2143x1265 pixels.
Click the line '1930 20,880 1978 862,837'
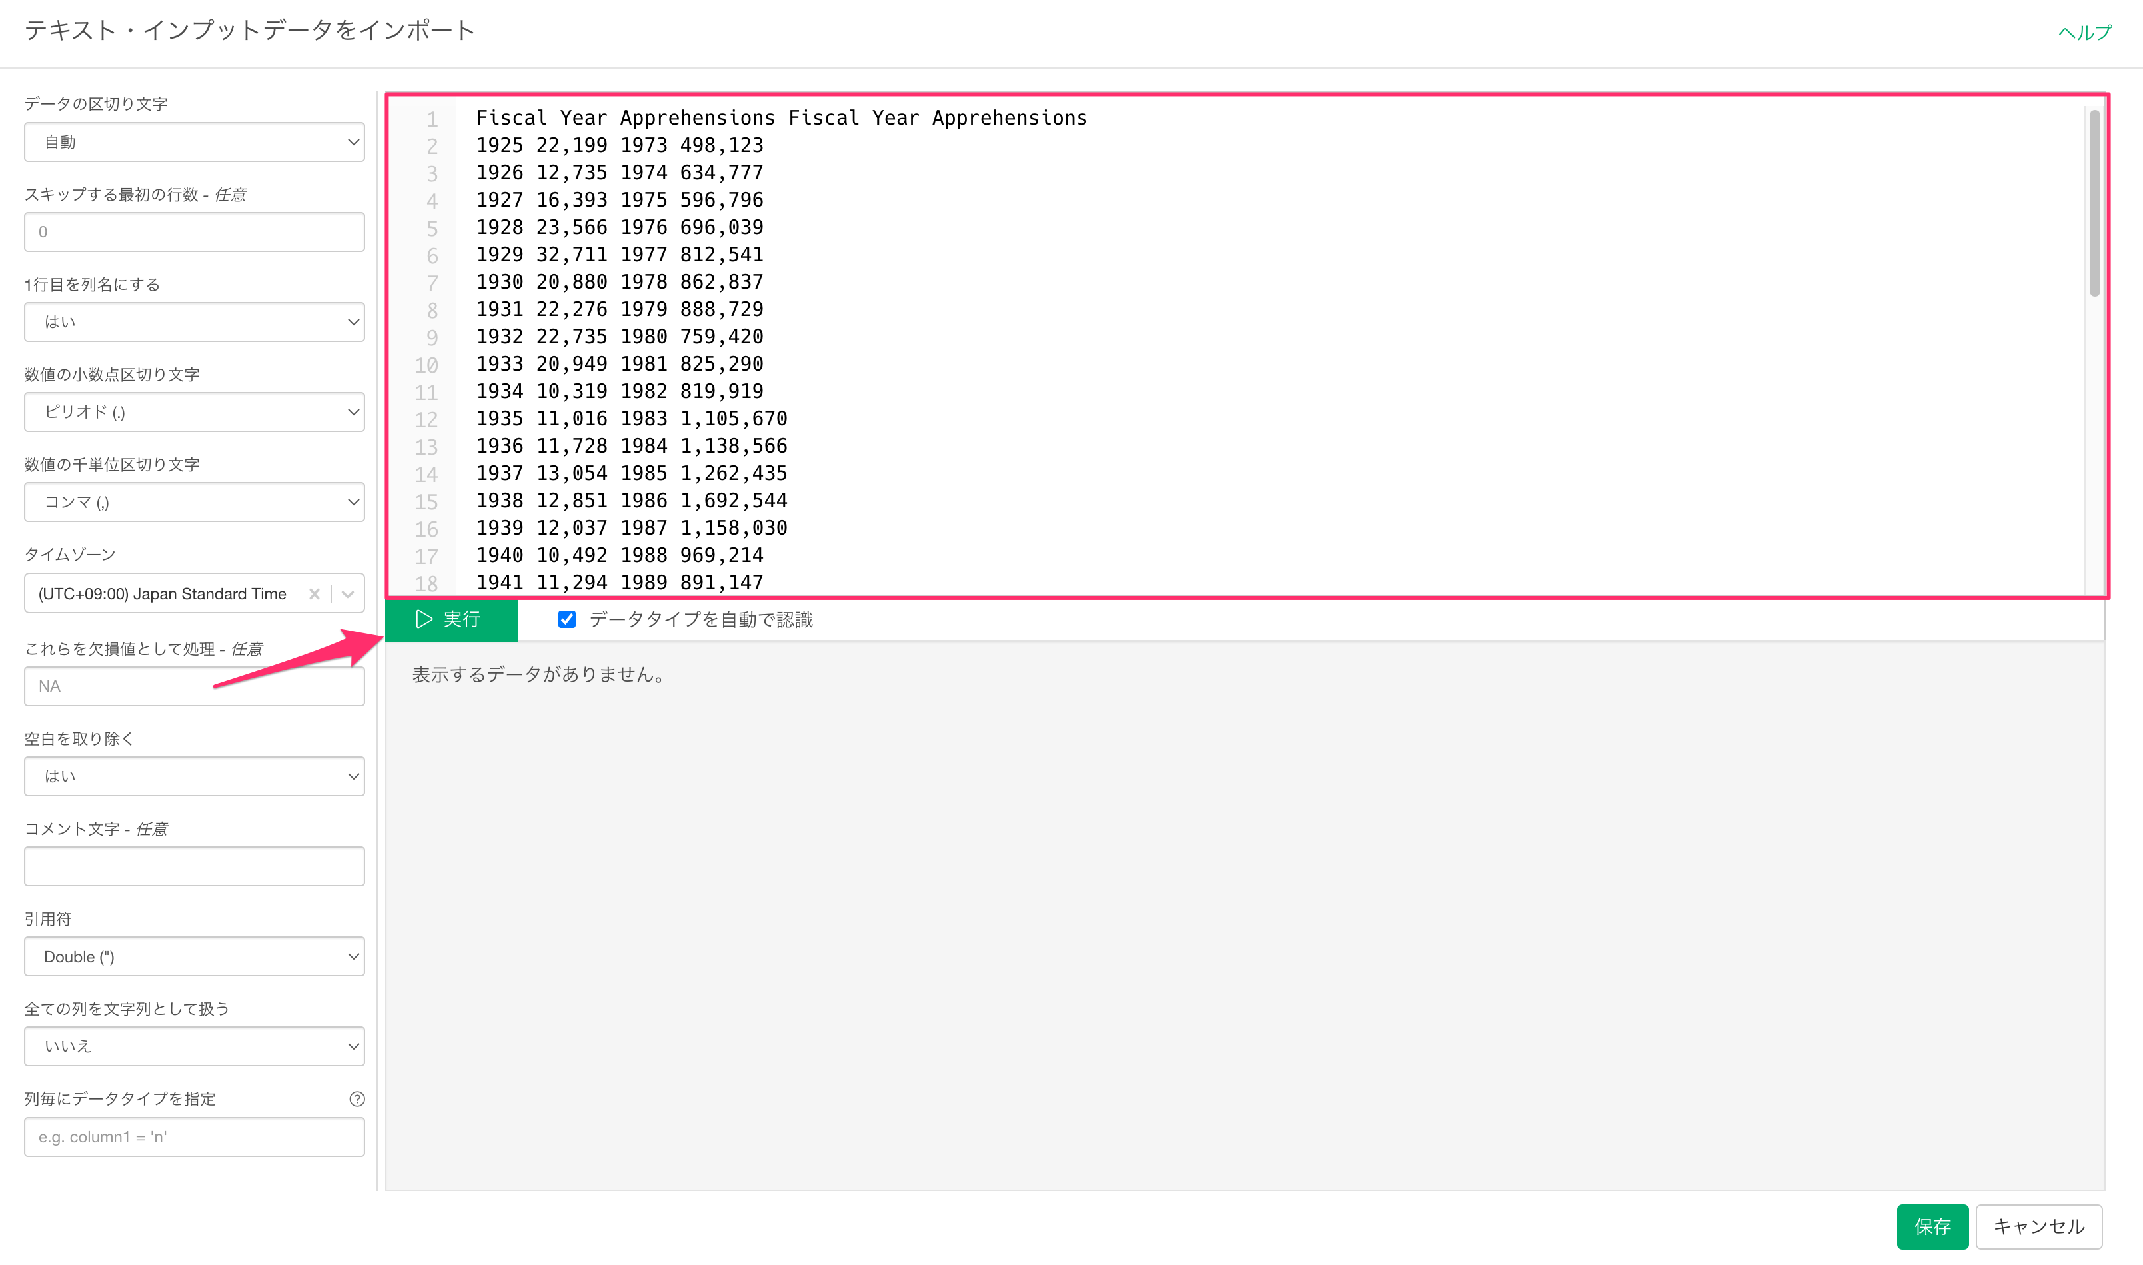[x=620, y=281]
